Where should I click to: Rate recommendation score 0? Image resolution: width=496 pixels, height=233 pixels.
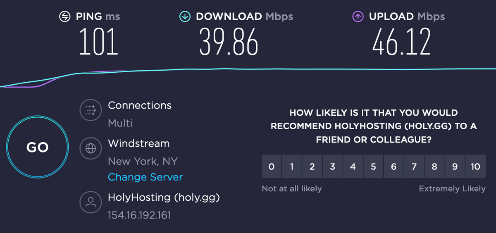tap(272, 166)
